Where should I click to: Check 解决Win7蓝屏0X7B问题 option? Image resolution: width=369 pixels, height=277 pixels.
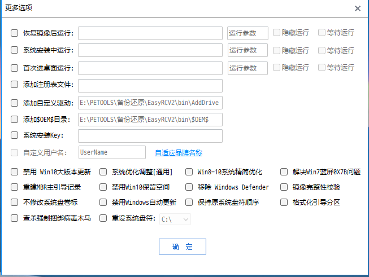click(284, 172)
